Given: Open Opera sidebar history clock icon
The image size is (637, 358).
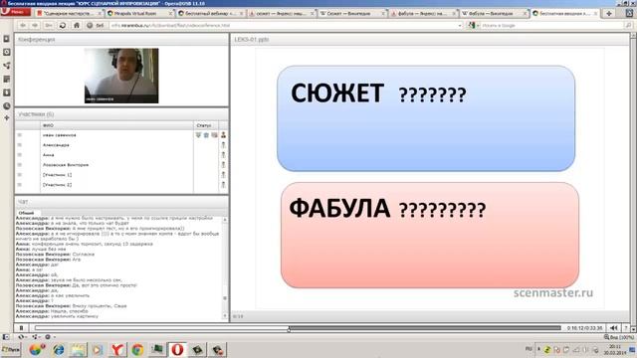Looking at the screenshot, I should (7, 106).
